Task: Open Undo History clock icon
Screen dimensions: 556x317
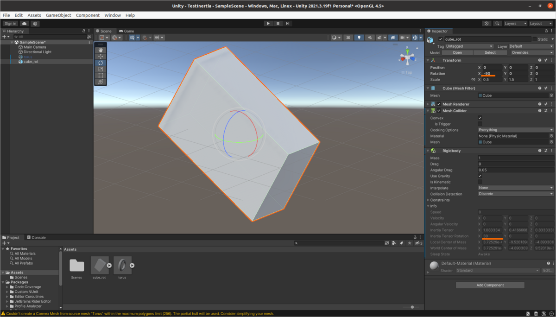Action: 486,23
